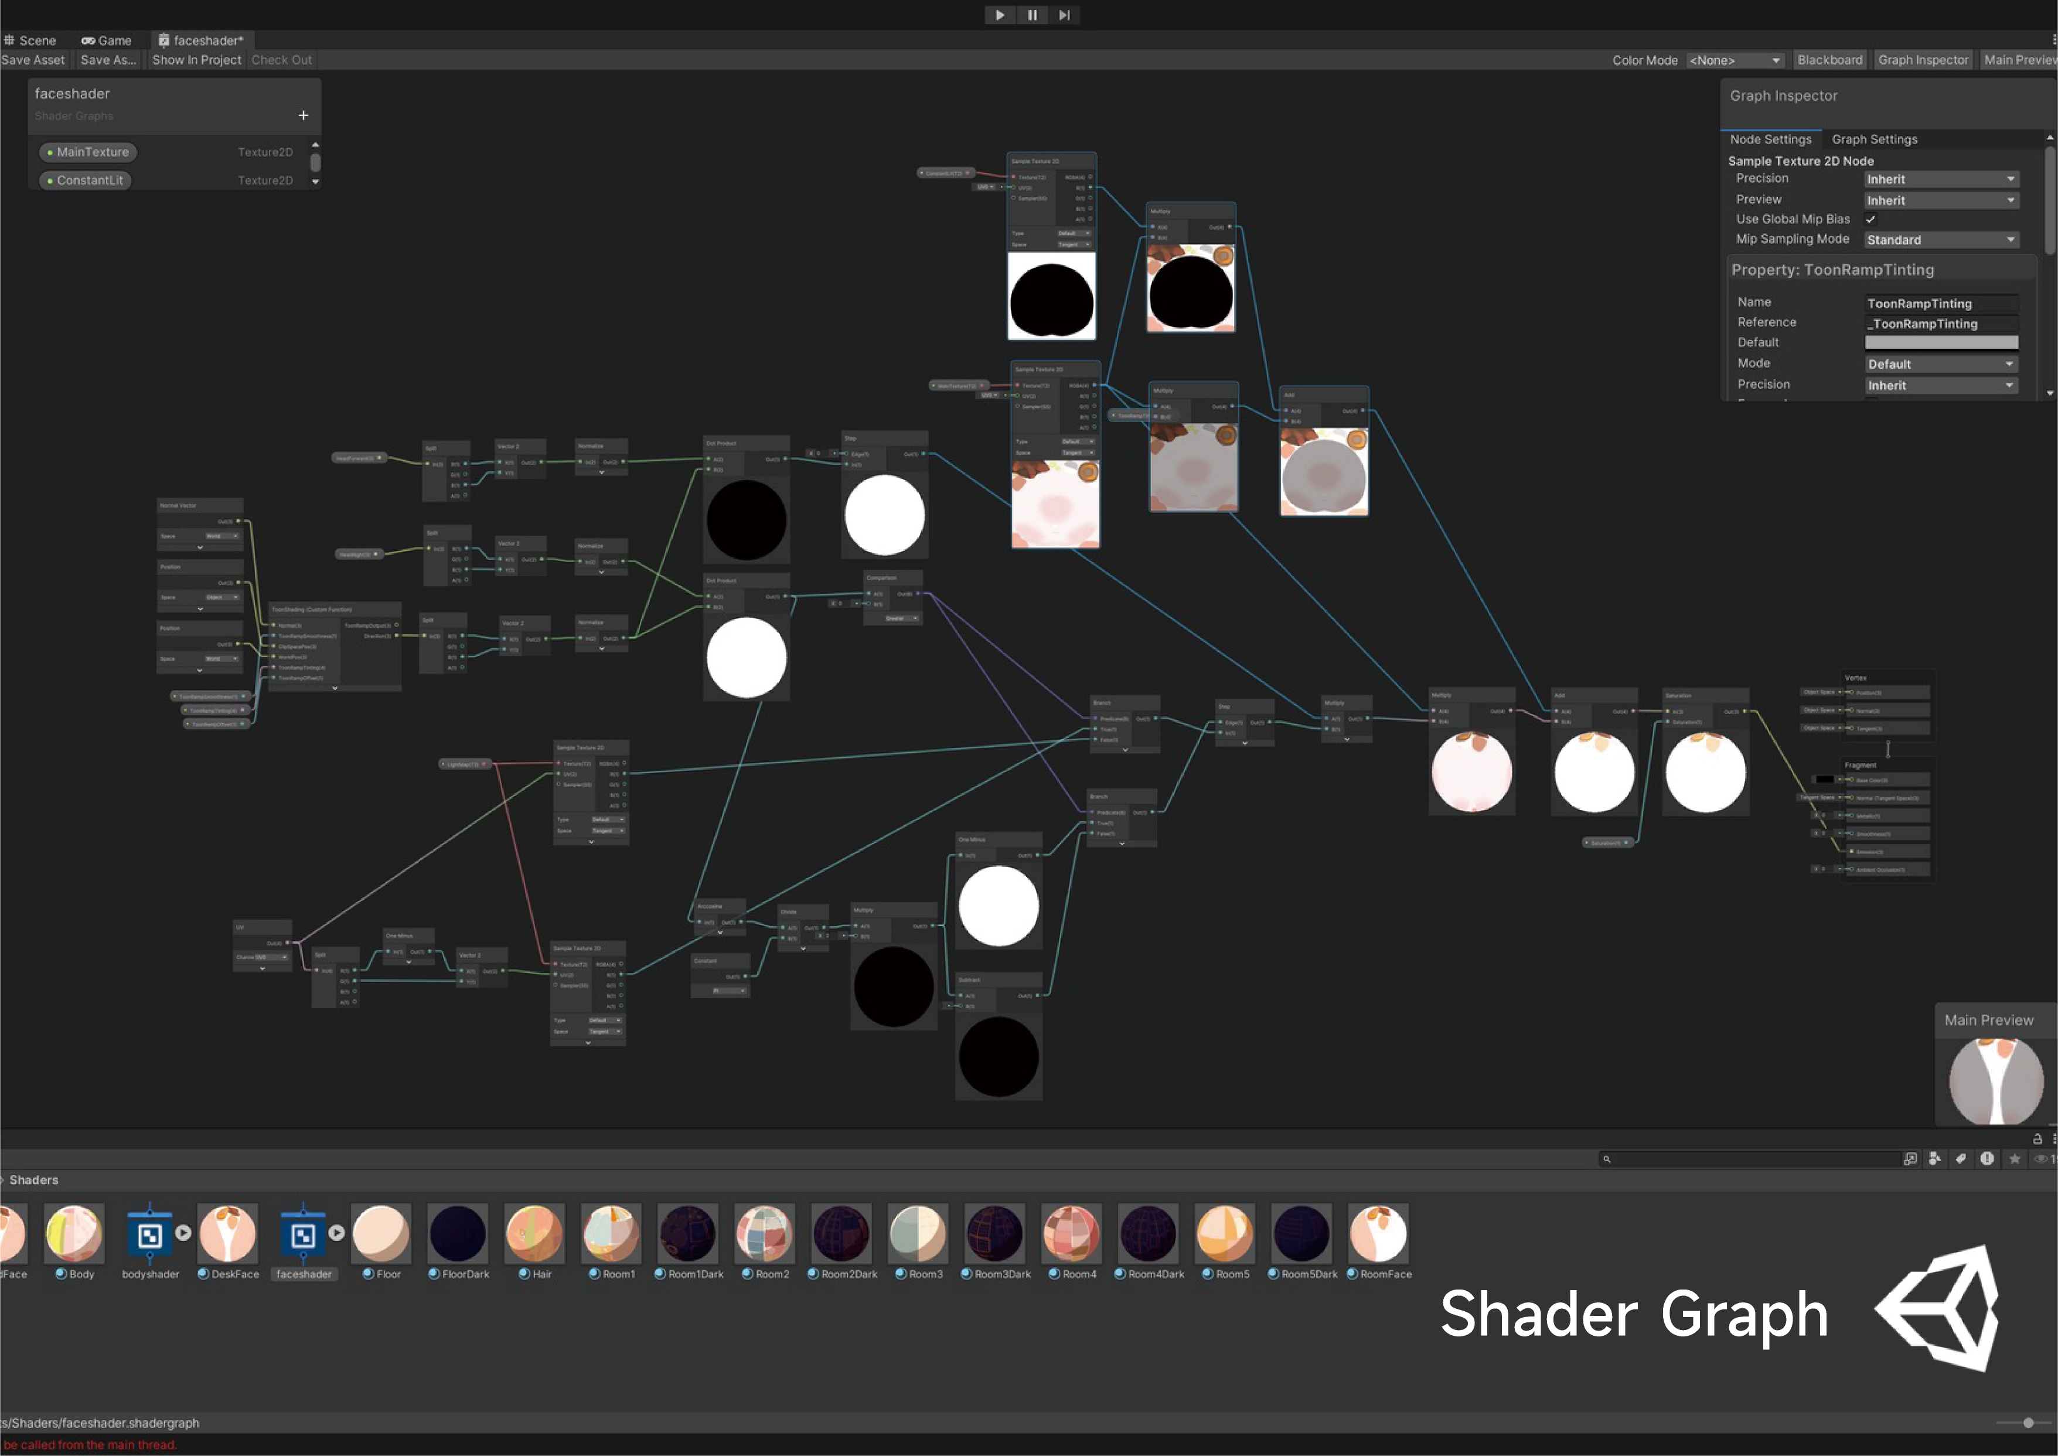Add a new property with the Blackboard plus button

304,115
